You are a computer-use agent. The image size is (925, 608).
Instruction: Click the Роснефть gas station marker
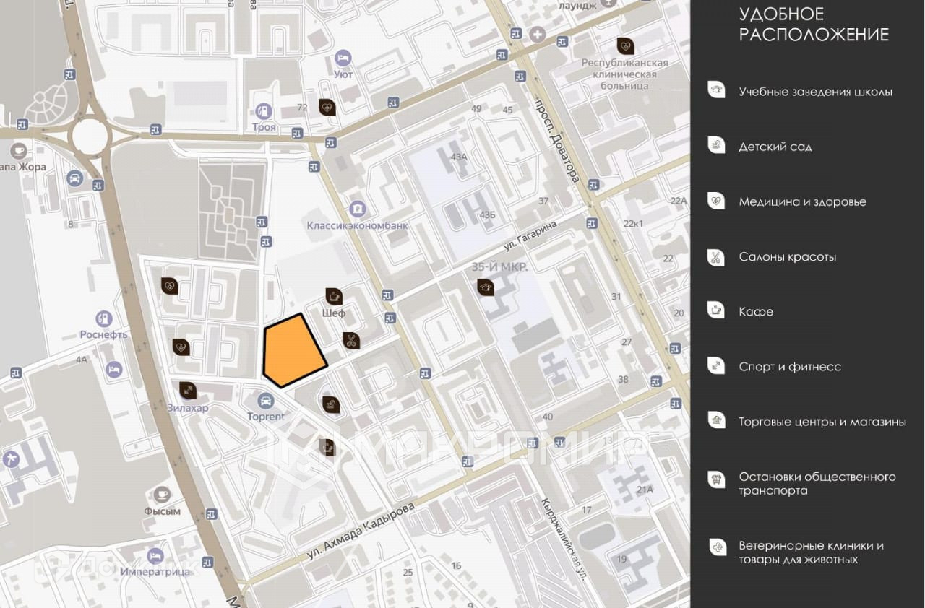104,318
